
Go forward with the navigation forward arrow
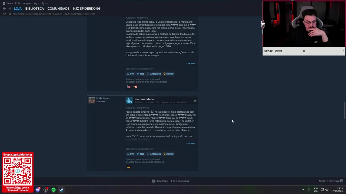(x=10, y=9)
